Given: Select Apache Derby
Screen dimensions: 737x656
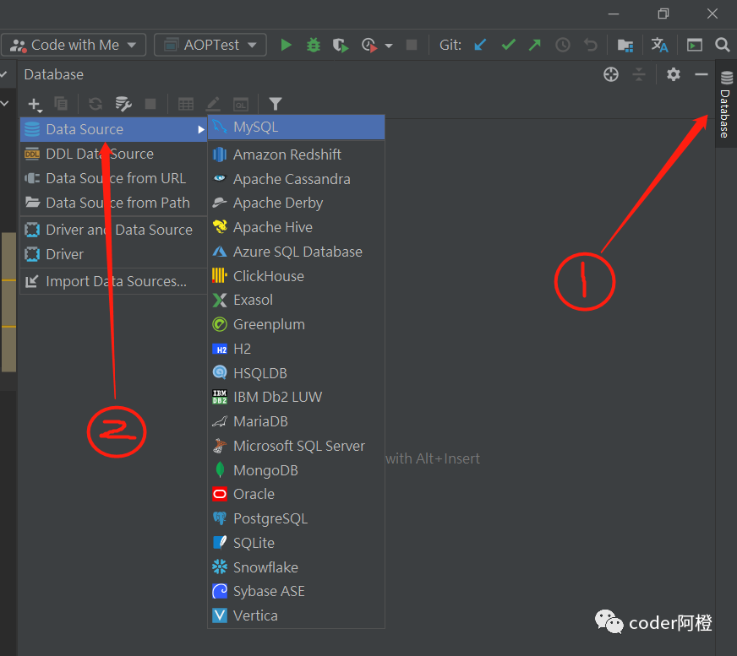Looking at the screenshot, I should coord(296,203).
